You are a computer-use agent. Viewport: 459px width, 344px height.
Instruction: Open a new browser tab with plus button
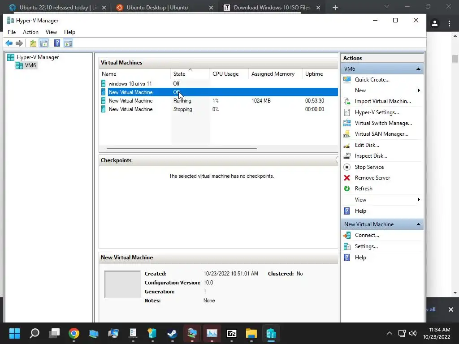[335, 8]
